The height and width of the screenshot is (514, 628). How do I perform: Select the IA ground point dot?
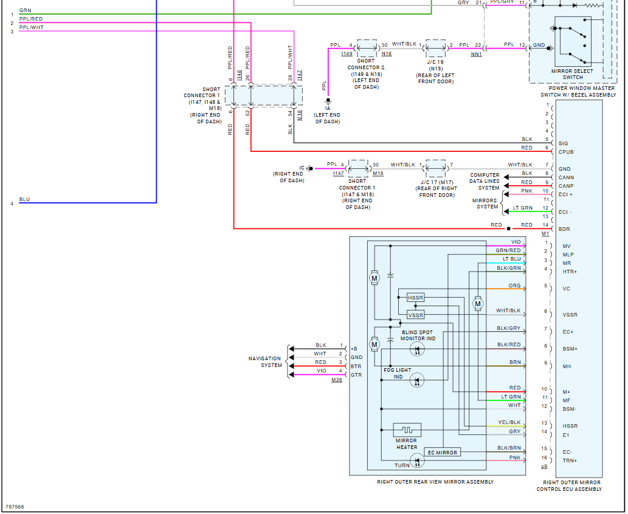[328, 100]
